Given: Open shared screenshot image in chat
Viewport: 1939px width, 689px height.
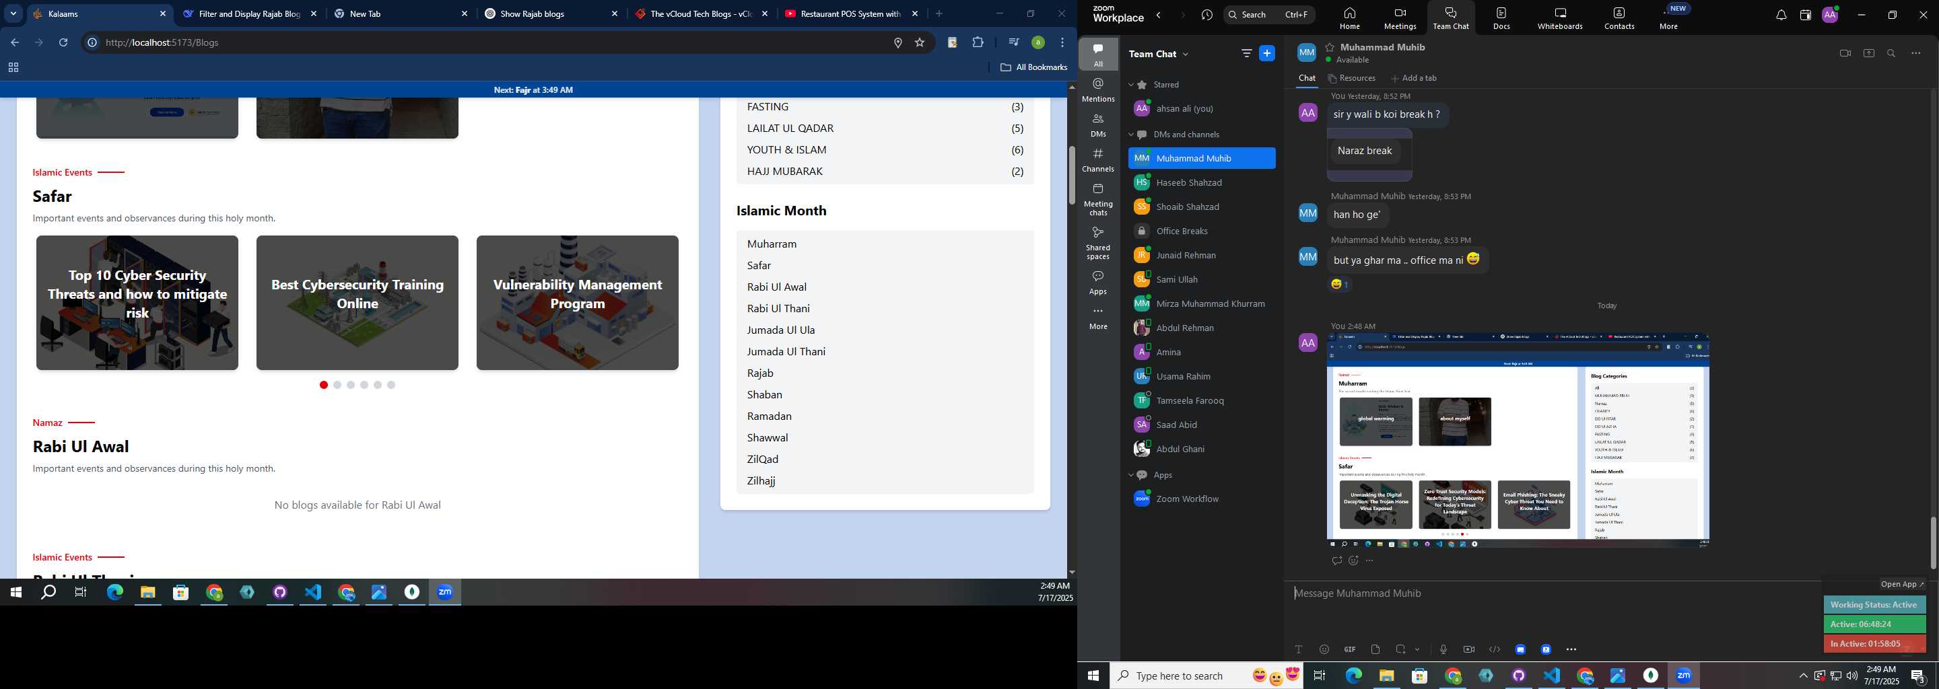Looking at the screenshot, I should (x=1518, y=440).
